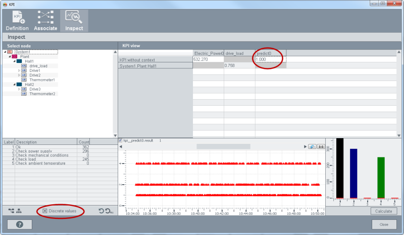Collapse the Hall1 tree node
404x235 pixels.
coord(14,61)
